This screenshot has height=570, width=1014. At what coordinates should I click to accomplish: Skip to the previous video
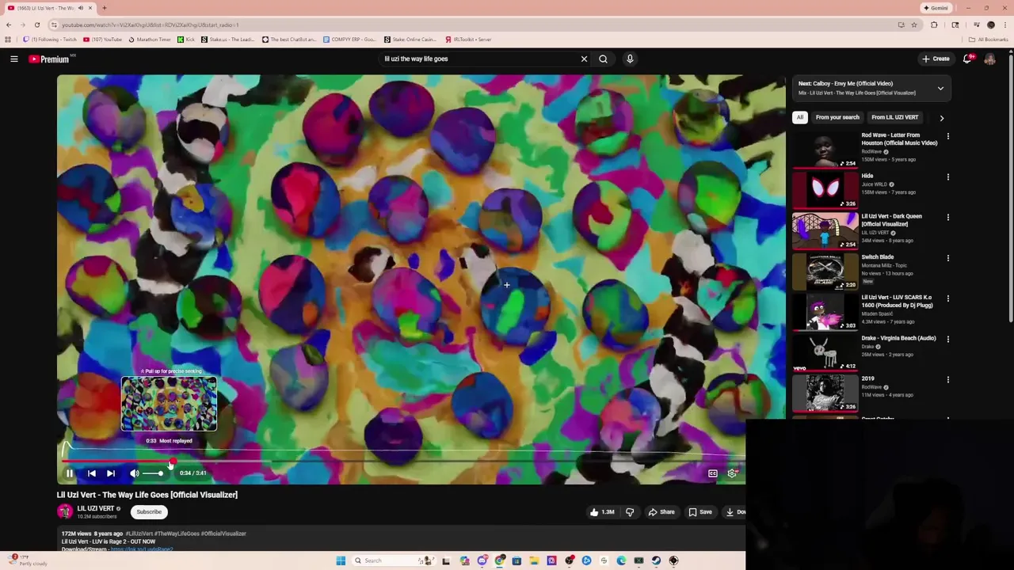(91, 473)
